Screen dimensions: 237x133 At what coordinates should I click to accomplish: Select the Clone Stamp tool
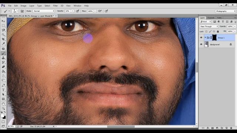click(x=3, y=58)
